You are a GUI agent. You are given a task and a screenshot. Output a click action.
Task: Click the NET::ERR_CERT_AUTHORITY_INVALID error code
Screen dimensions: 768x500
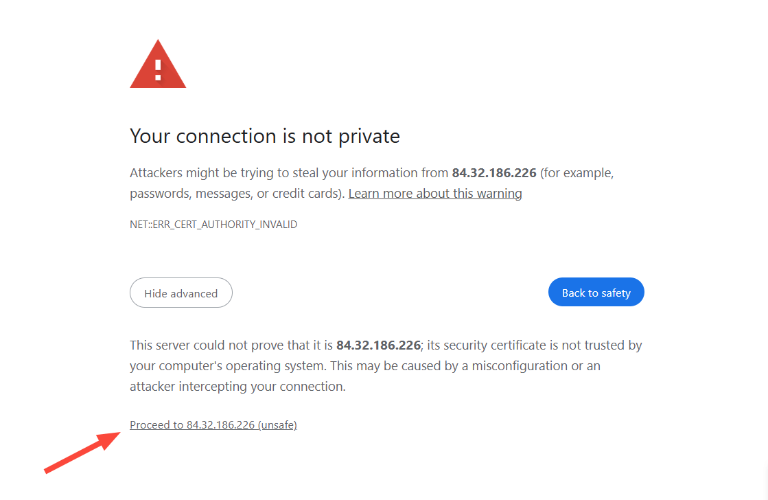coord(213,225)
